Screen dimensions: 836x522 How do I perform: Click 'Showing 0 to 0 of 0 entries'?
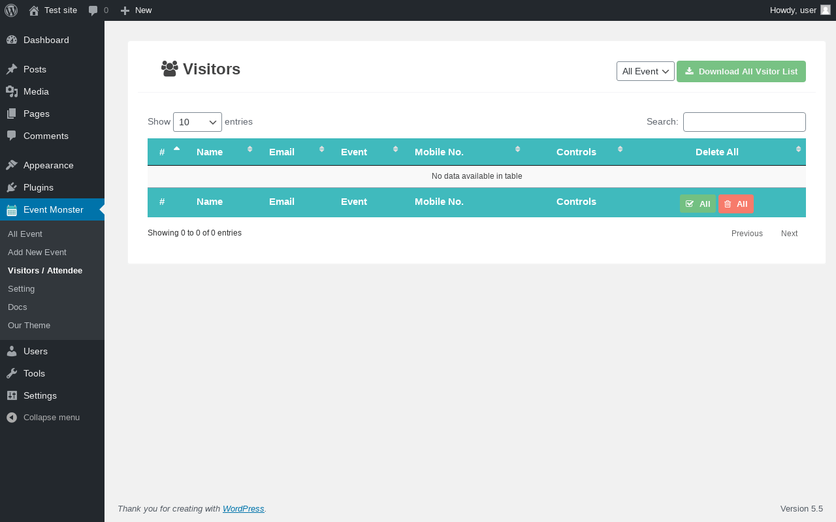coord(195,233)
